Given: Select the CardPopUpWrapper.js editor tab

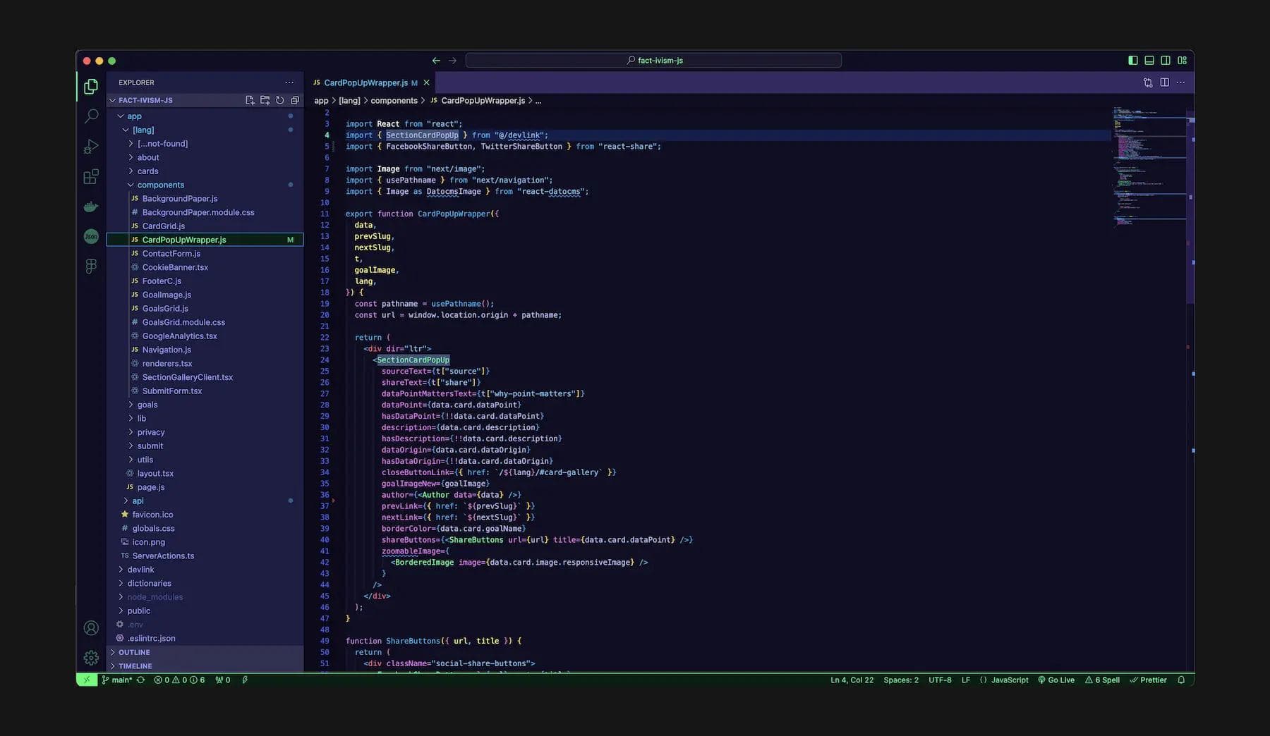Looking at the screenshot, I should click(367, 82).
